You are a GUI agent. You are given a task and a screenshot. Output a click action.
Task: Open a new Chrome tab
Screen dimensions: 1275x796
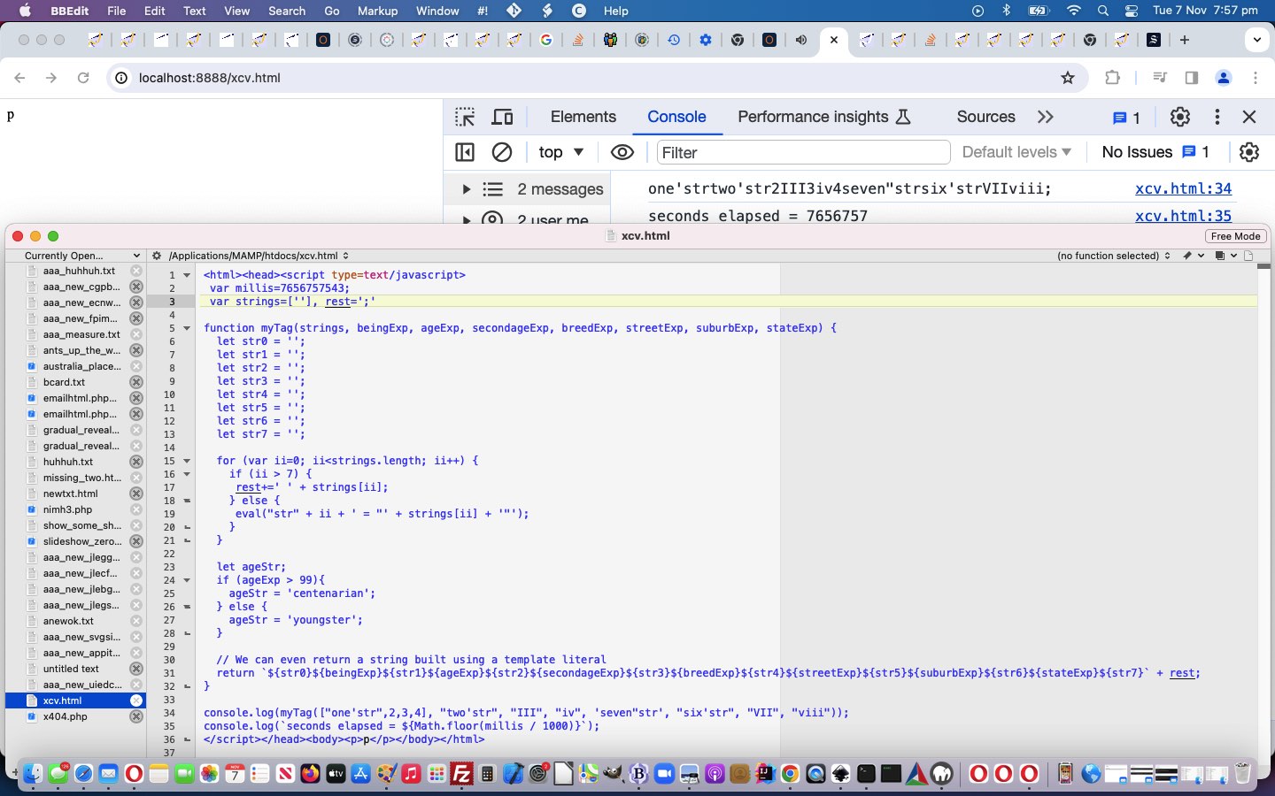pyautogui.click(x=1185, y=40)
